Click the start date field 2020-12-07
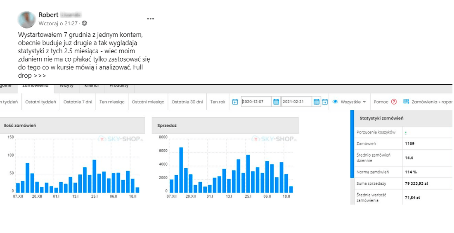The height and width of the screenshot is (233, 454). coord(256,102)
